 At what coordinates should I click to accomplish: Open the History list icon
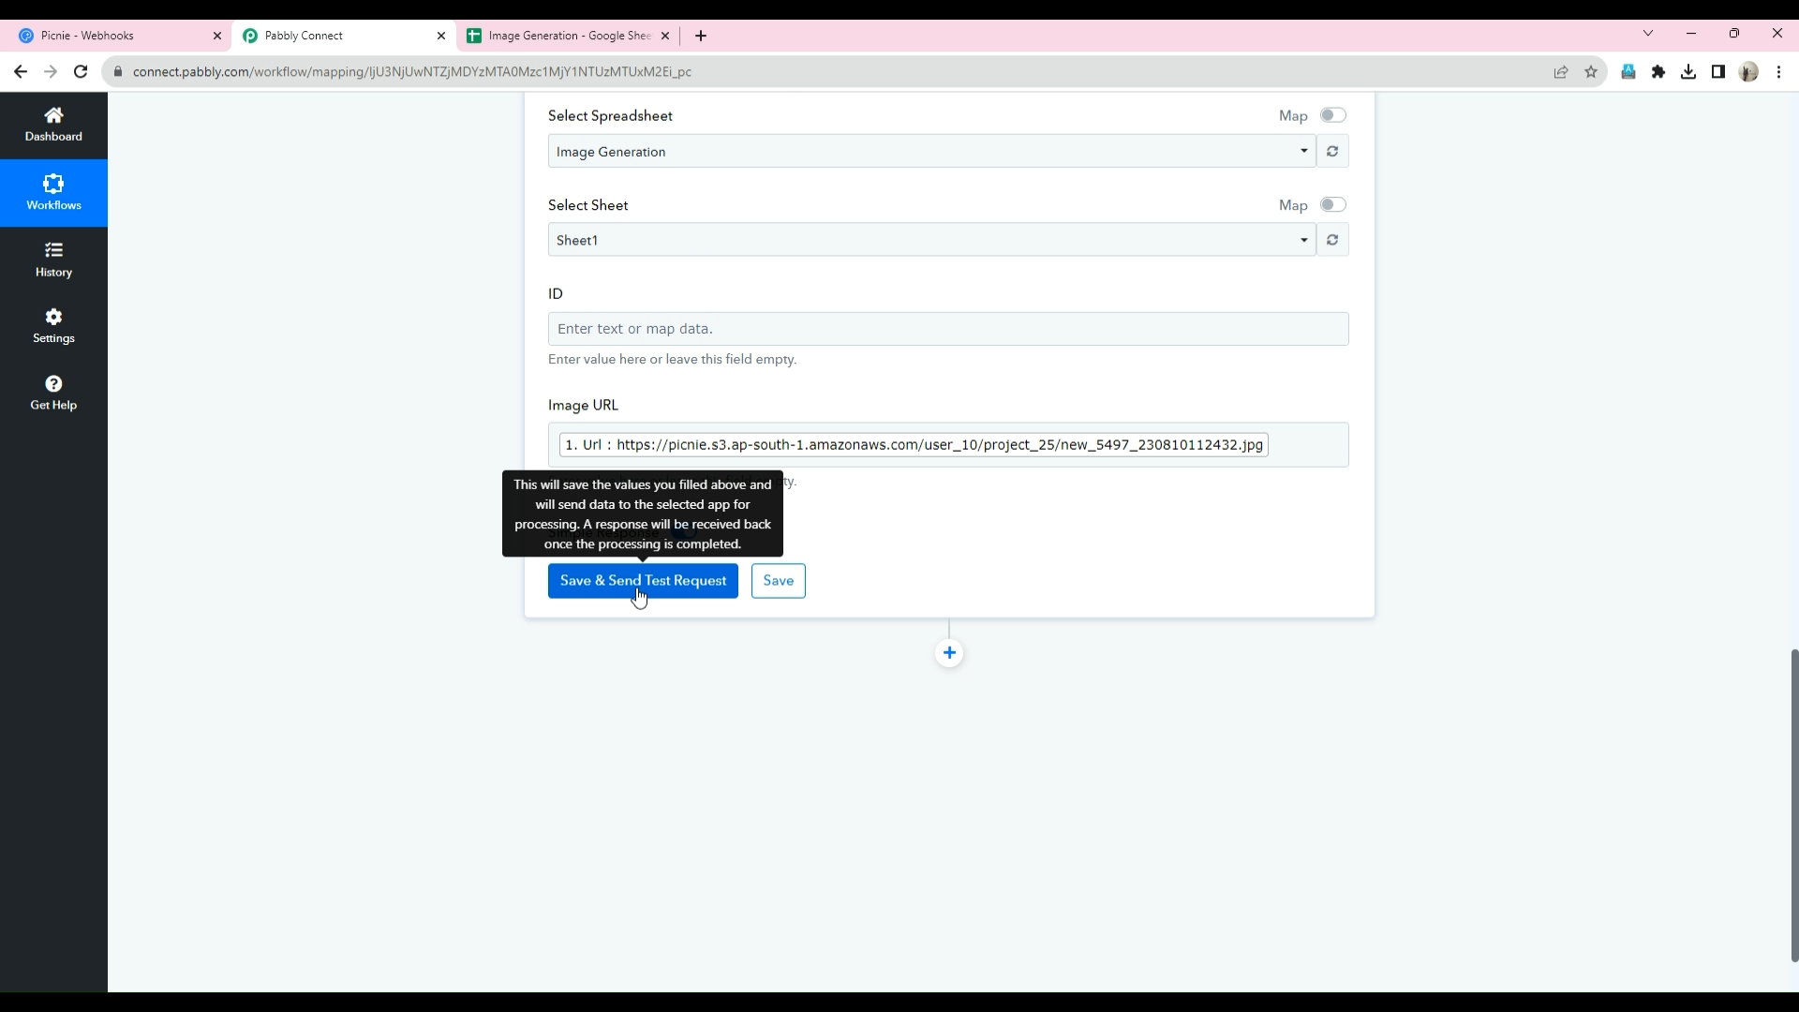tap(53, 250)
